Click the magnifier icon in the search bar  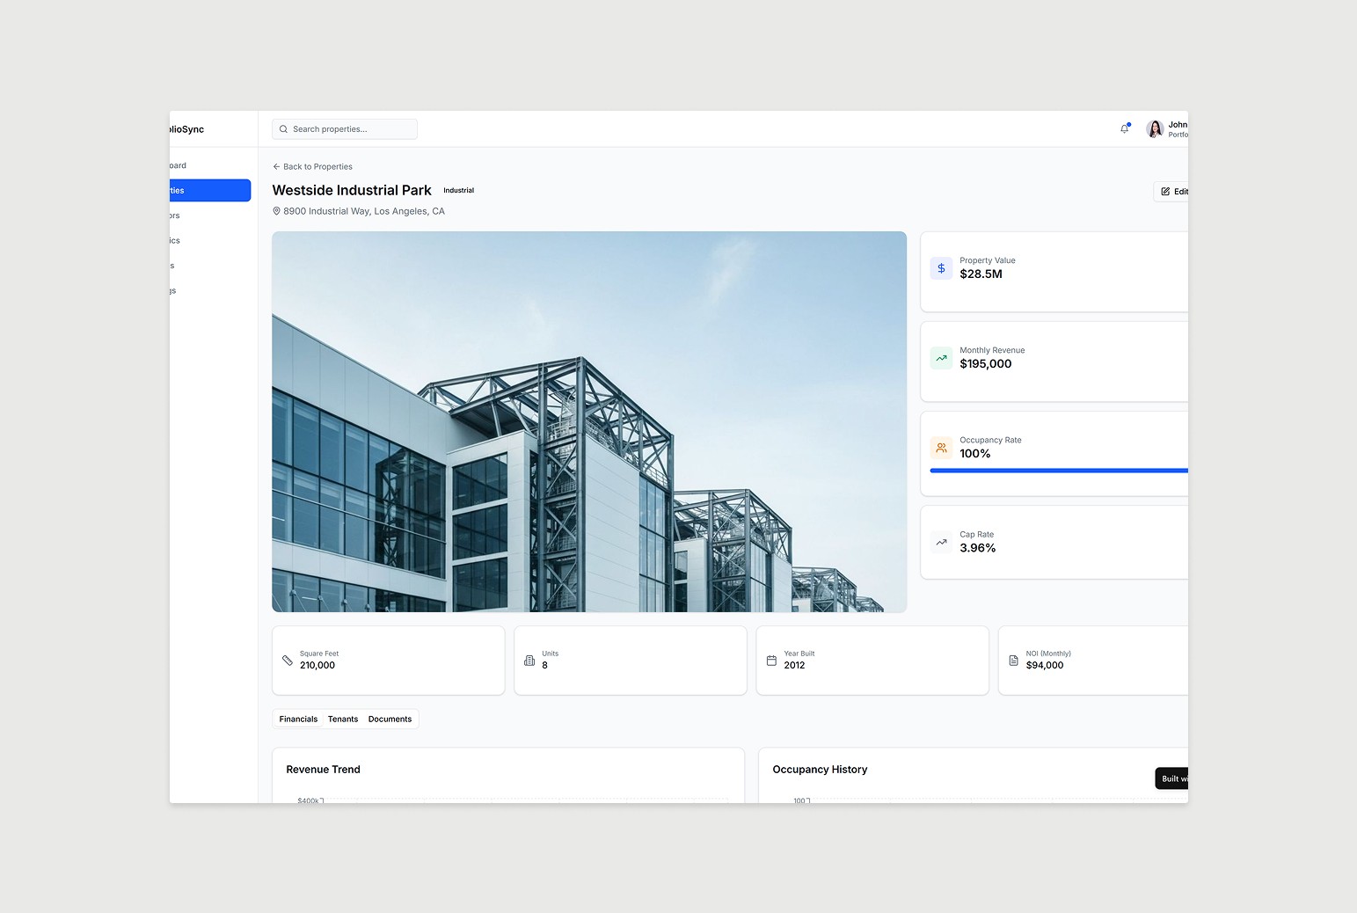pyautogui.click(x=283, y=128)
